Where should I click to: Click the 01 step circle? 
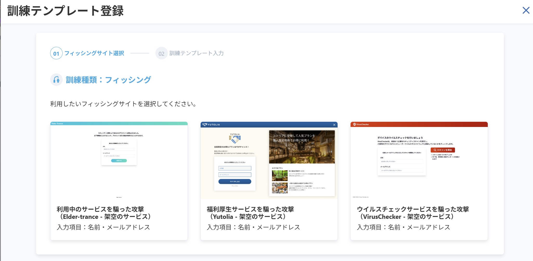56,53
